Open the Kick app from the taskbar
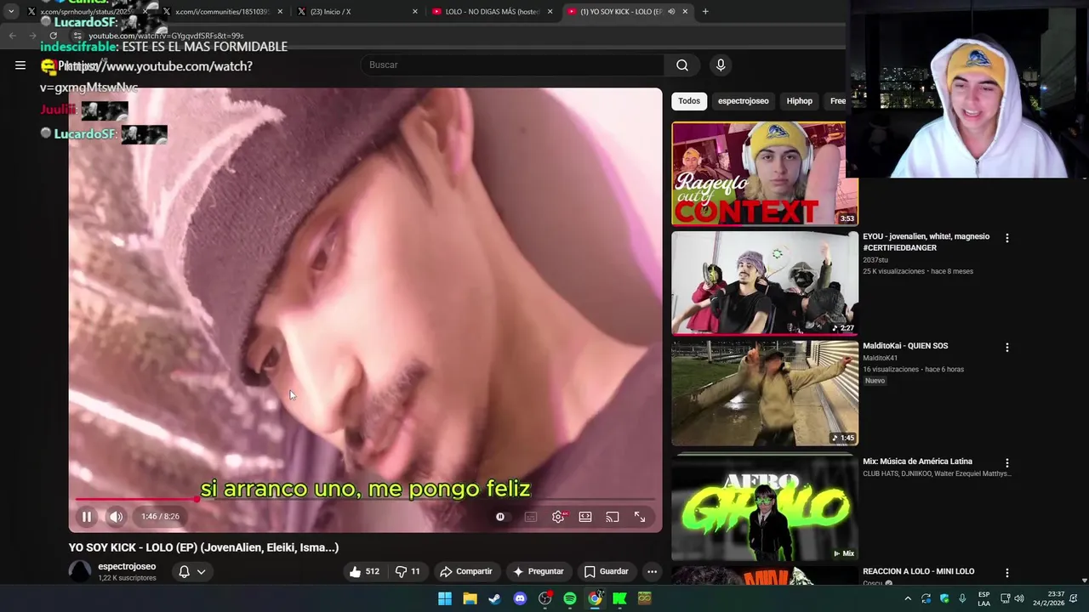Viewport: 1089px width, 612px height. point(620,598)
